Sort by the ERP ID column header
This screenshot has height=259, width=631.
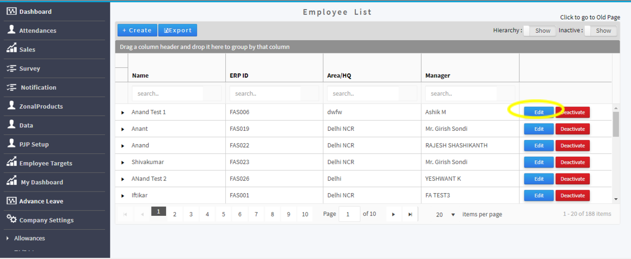click(239, 75)
